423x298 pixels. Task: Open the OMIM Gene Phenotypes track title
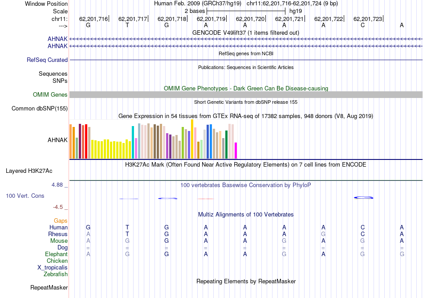click(x=246, y=88)
